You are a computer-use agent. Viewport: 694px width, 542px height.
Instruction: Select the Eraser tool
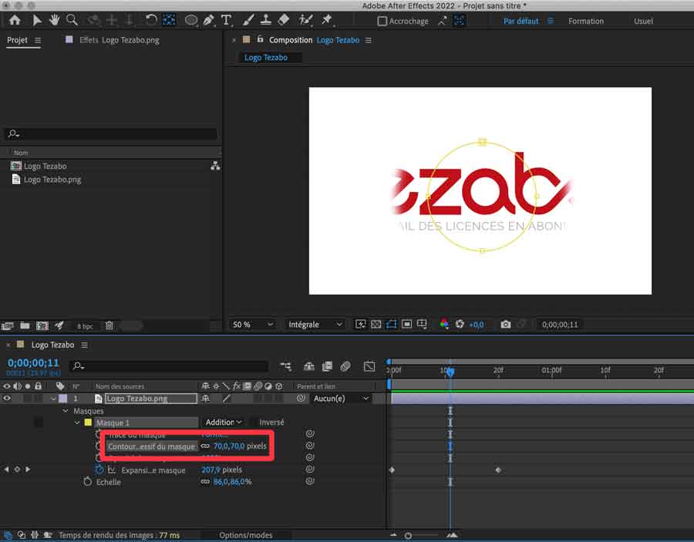tap(283, 20)
